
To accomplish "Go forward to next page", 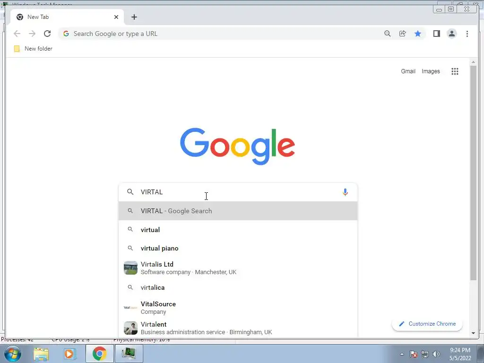I will pyautogui.click(x=32, y=34).
